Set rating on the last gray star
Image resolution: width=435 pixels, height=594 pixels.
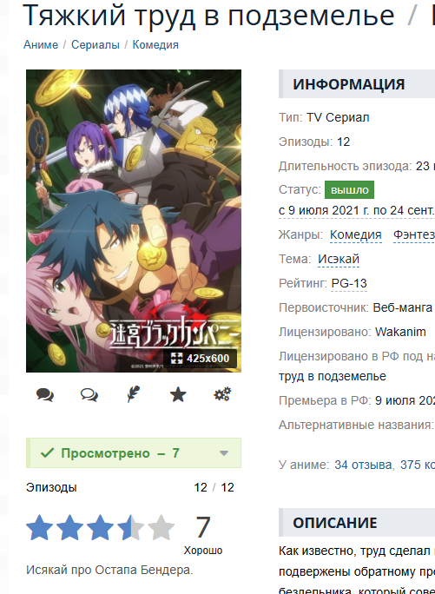click(161, 527)
